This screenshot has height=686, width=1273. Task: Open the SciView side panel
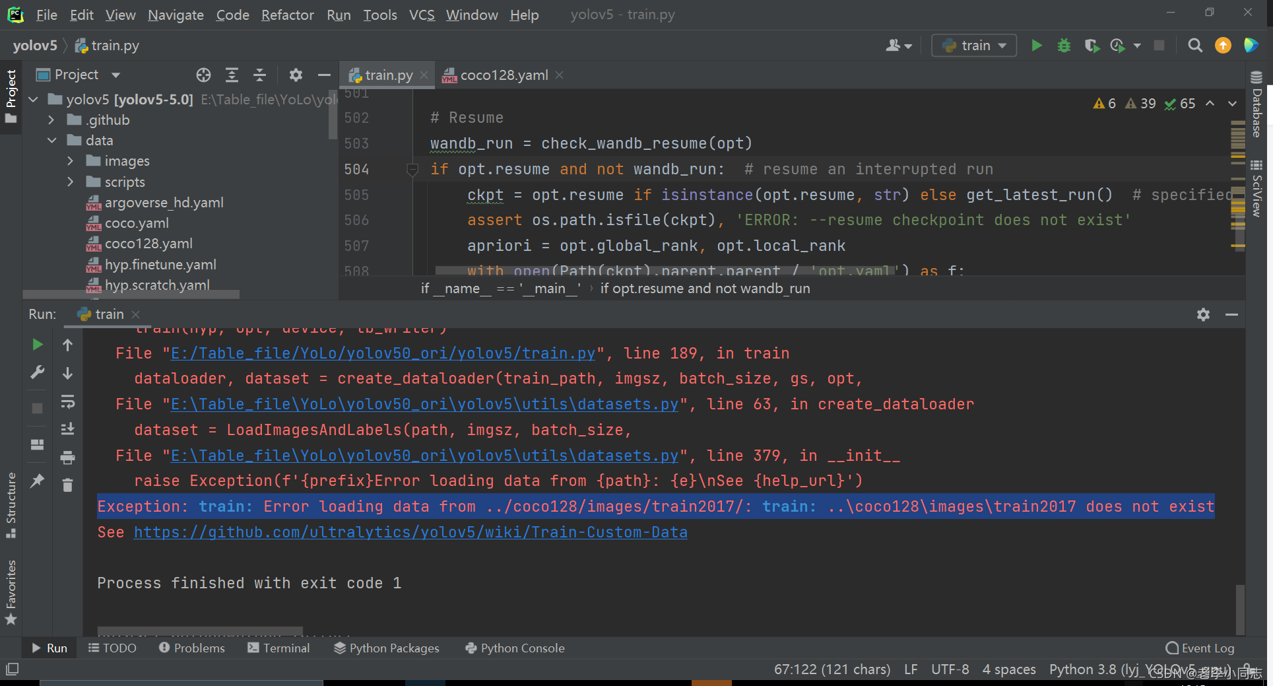[1257, 188]
